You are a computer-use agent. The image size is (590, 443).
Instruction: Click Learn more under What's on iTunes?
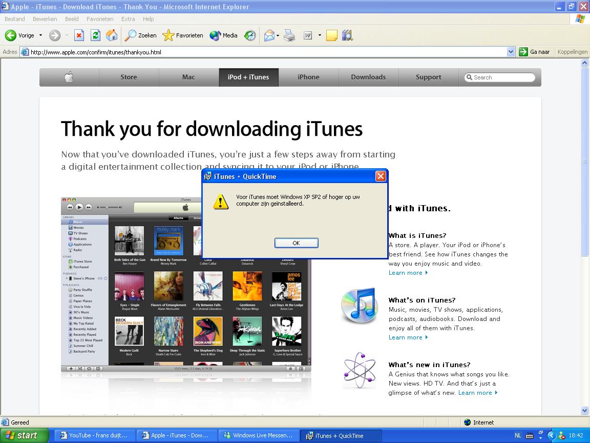point(408,337)
